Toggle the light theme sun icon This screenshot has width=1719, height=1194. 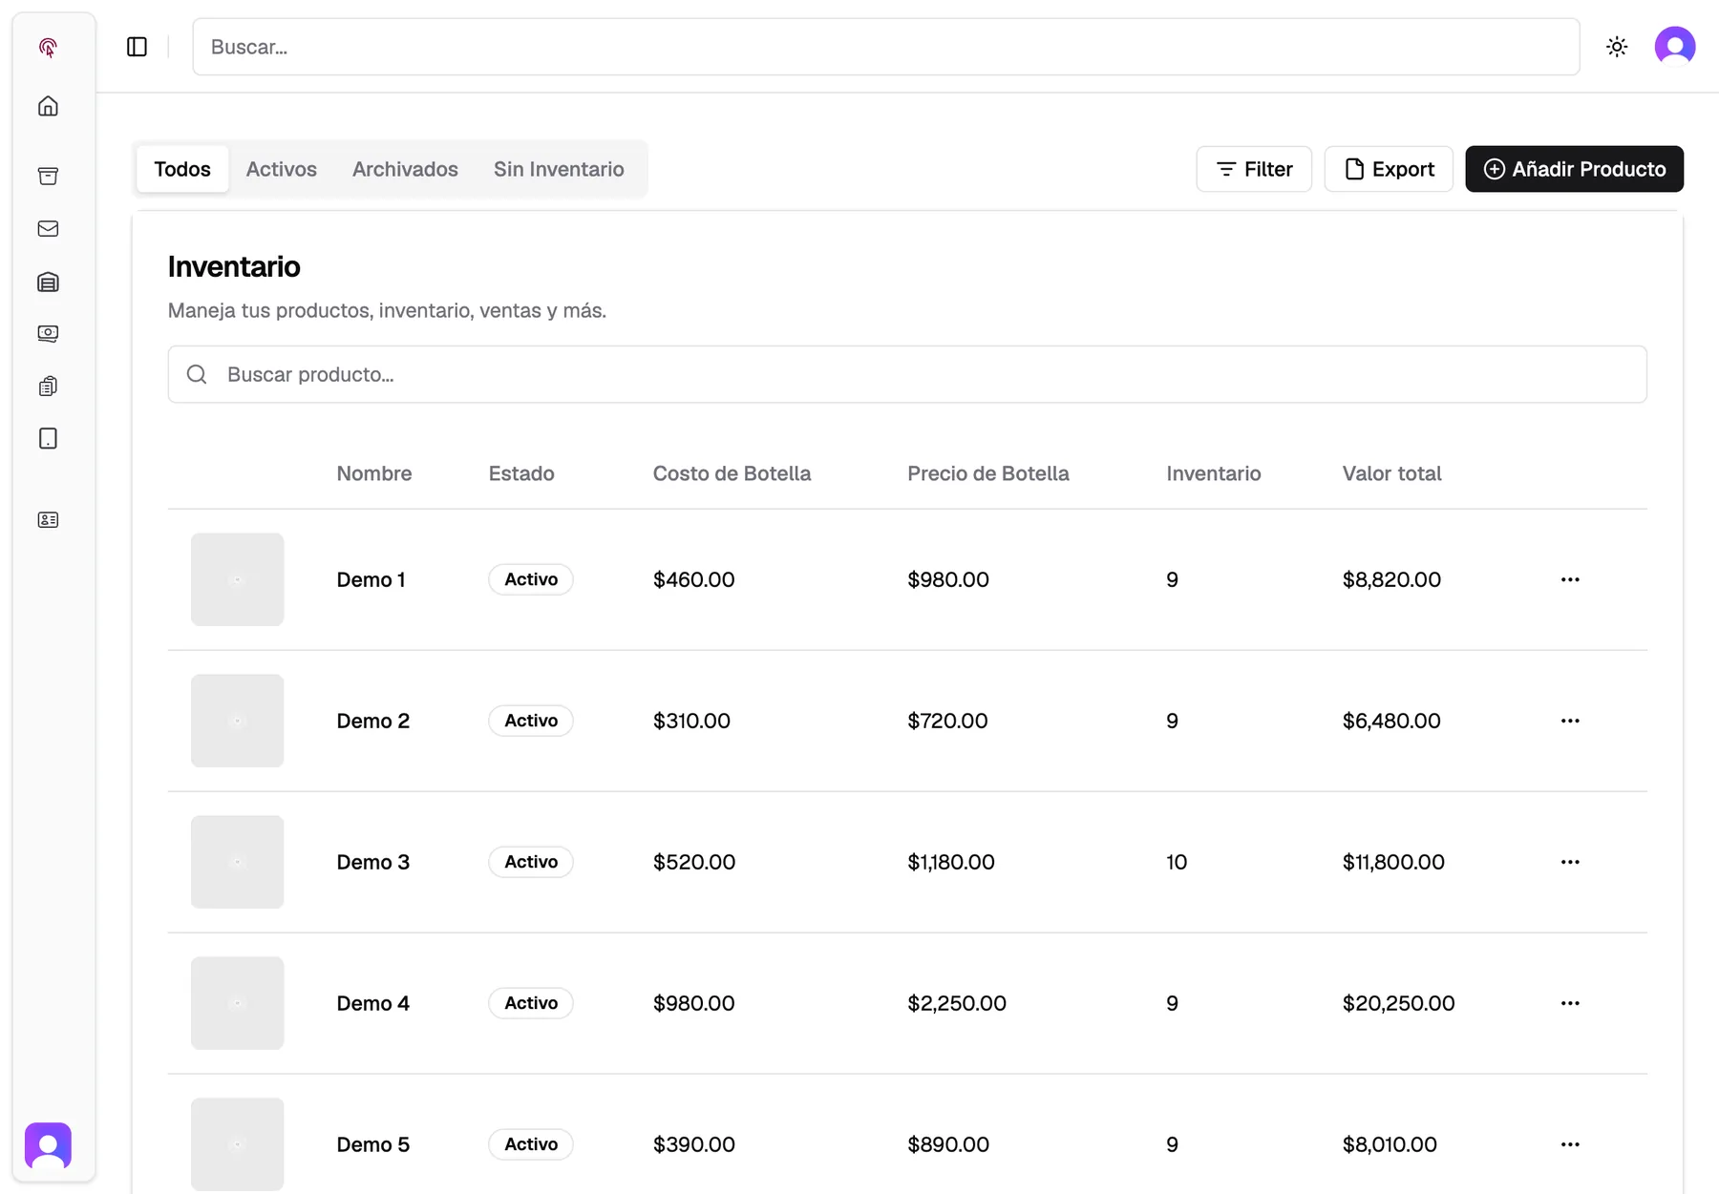point(1617,47)
